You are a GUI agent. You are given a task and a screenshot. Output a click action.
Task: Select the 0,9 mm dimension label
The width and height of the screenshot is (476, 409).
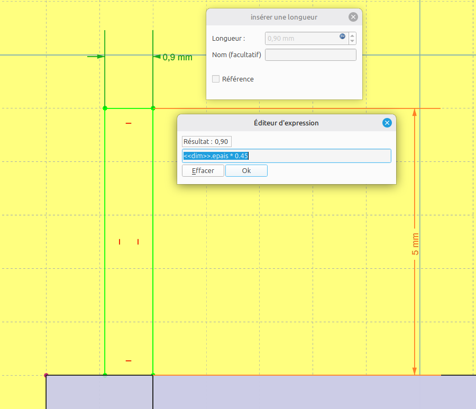[177, 57]
